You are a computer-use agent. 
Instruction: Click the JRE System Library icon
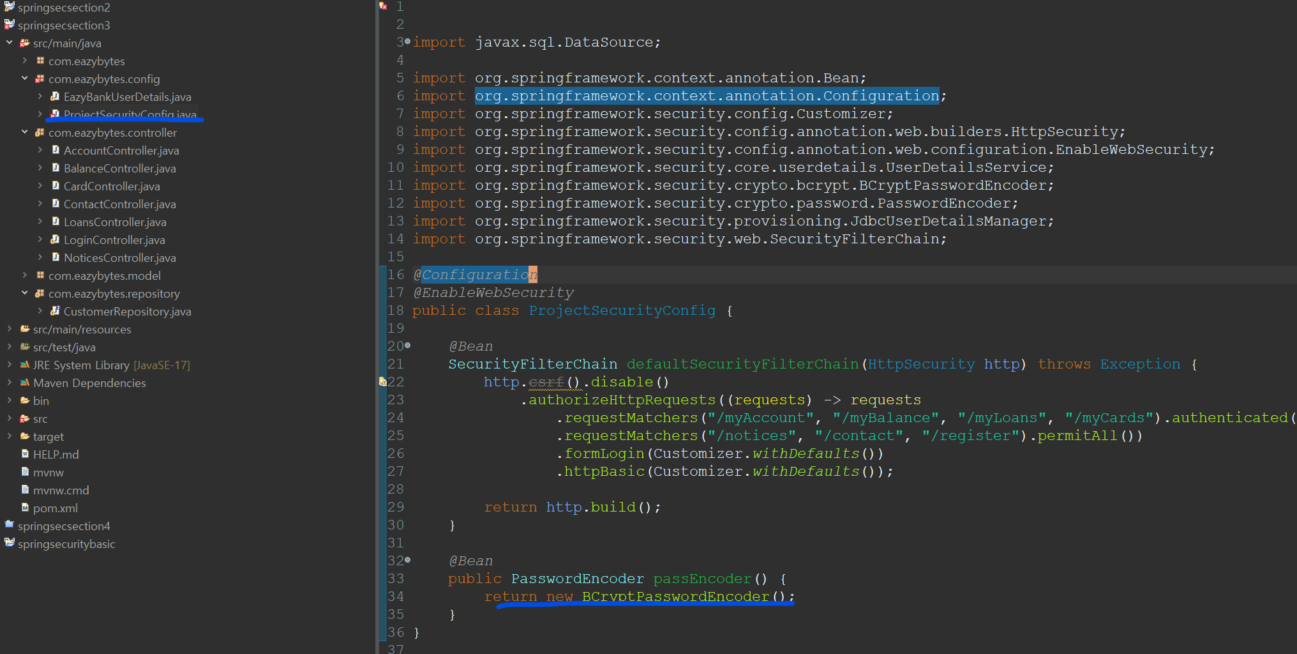[x=25, y=365]
